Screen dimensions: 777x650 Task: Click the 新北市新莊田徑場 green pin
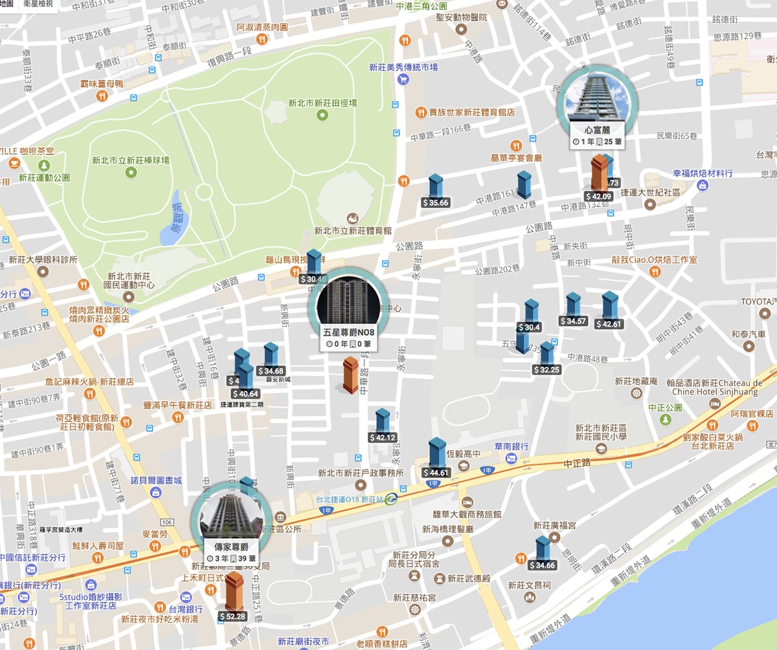pyautogui.click(x=322, y=115)
